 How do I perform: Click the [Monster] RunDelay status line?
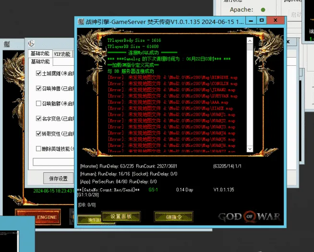point(129,166)
